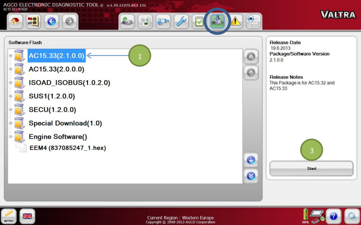Screen dimensions: 361x225
Task: Click the Release Date value 19.6.2013
Action: pos(281,48)
